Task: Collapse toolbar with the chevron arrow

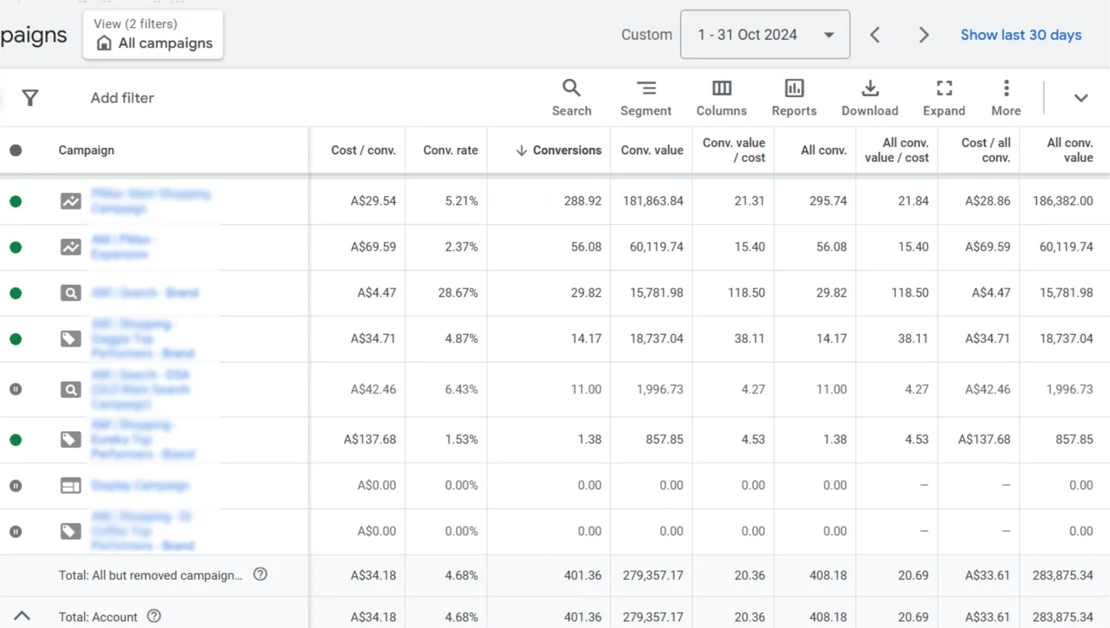Action: click(x=1081, y=98)
